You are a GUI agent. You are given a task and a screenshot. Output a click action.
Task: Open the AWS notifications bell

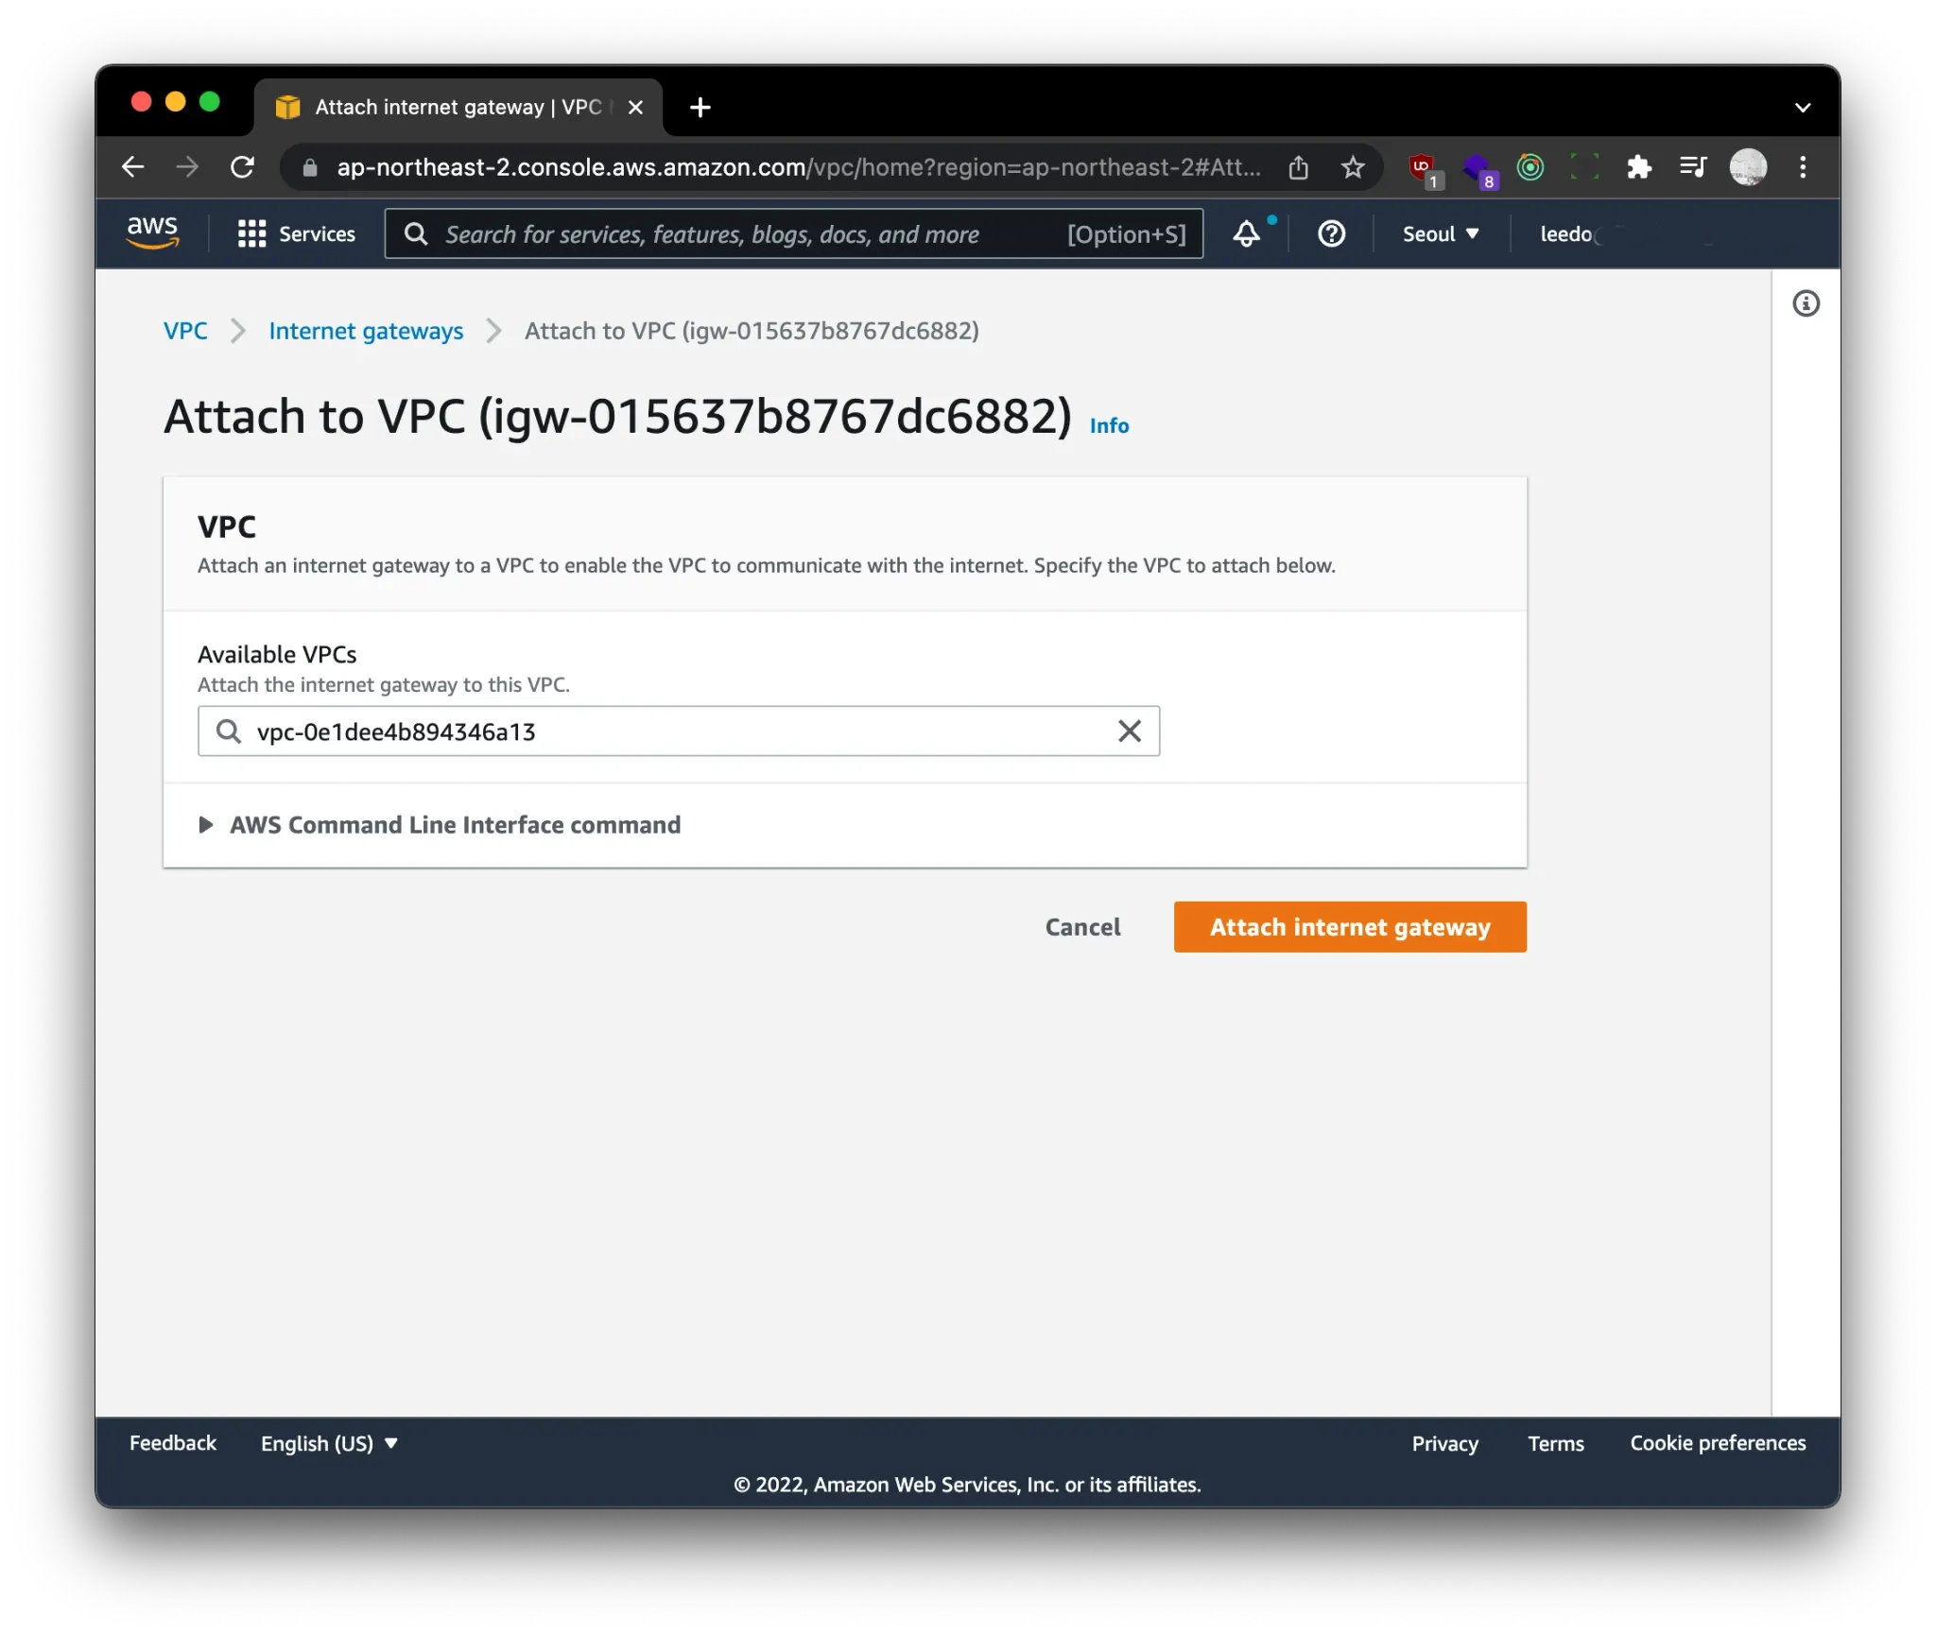click(x=1246, y=233)
